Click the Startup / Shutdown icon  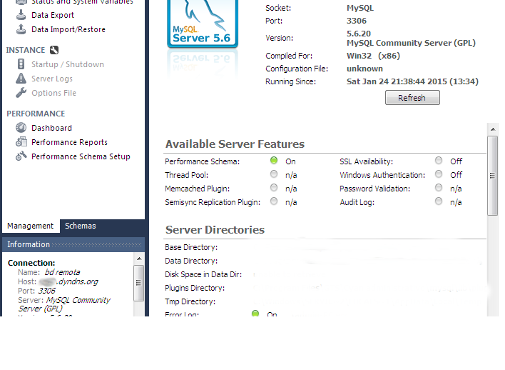click(x=21, y=64)
